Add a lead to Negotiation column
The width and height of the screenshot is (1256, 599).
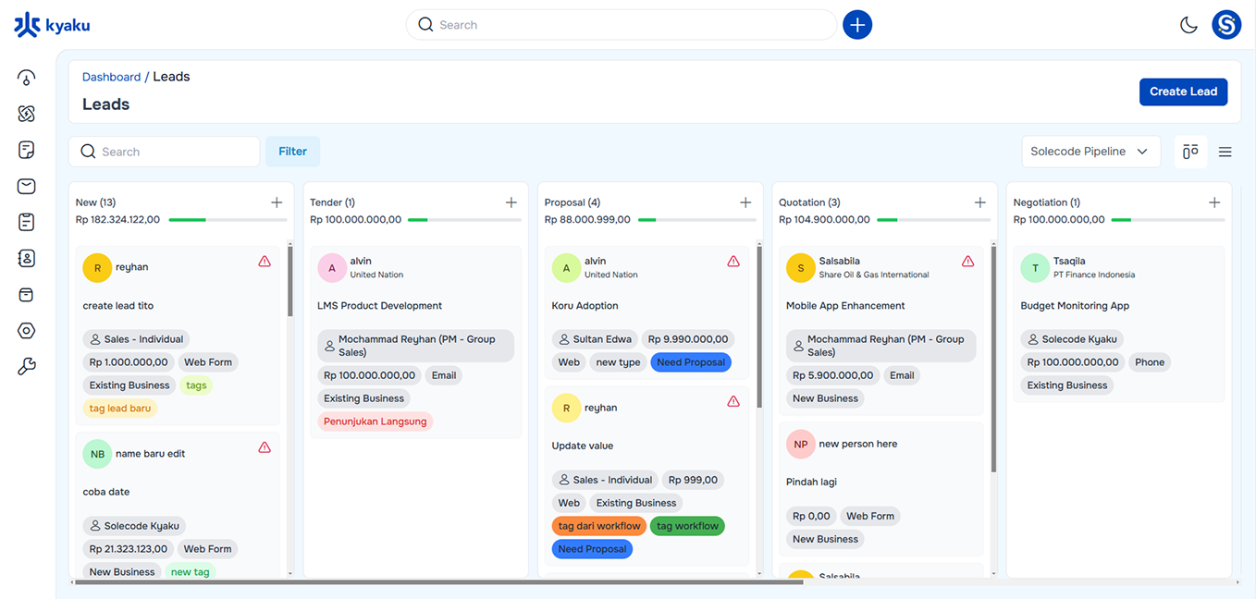[1214, 202]
